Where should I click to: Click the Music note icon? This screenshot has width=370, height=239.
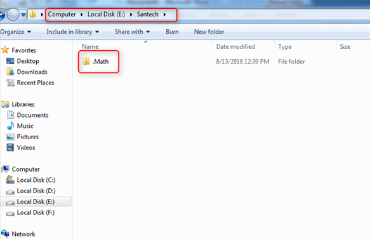tap(10, 126)
